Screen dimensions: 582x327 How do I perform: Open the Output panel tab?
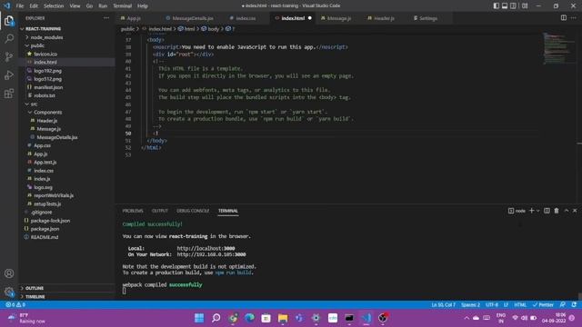(160, 211)
